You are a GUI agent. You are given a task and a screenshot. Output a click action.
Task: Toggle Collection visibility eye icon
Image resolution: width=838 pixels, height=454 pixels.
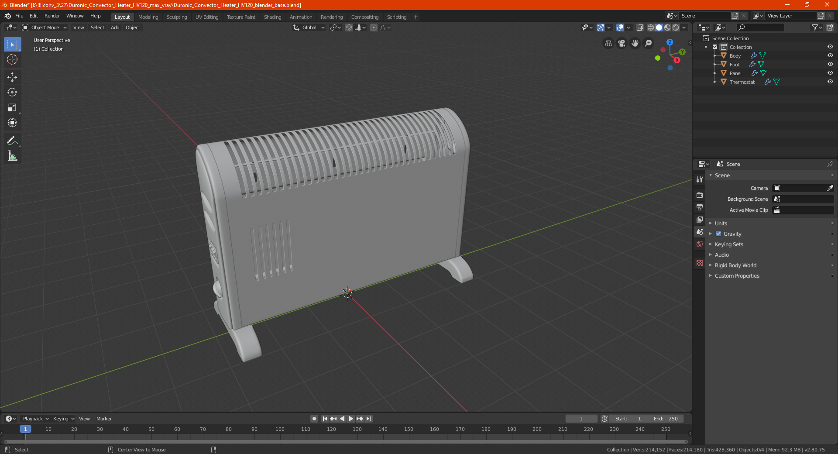pos(830,47)
